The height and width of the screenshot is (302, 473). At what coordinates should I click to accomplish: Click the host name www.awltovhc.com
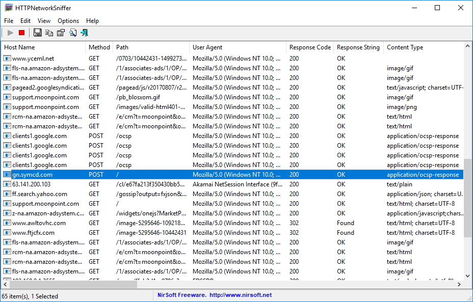[x=39, y=223]
